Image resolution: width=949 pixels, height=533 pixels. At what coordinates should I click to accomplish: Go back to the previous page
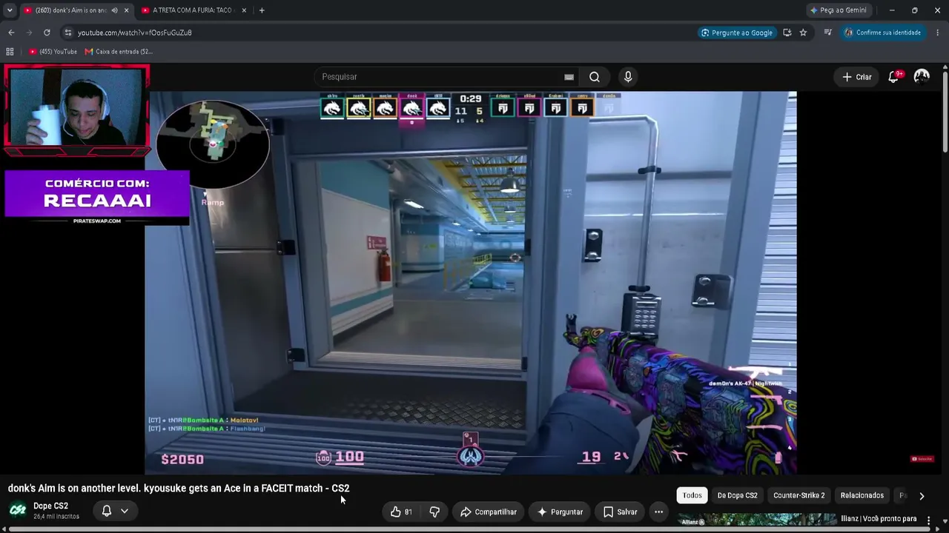(x=11, y=33)
